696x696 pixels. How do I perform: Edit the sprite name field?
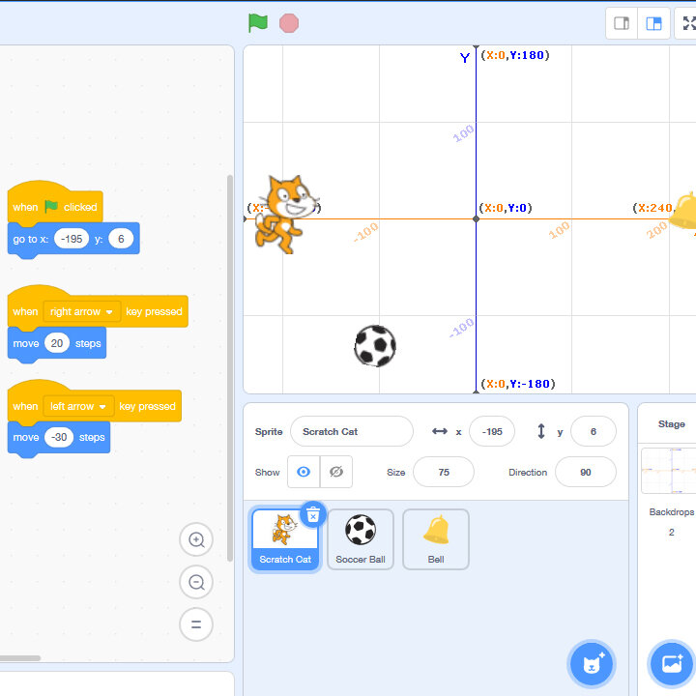352,431
